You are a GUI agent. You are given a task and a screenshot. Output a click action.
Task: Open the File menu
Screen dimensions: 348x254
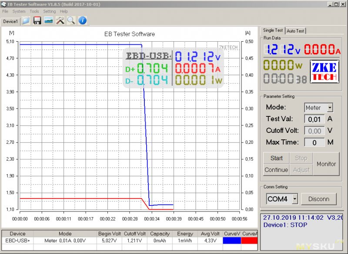(x=5, y=11)
